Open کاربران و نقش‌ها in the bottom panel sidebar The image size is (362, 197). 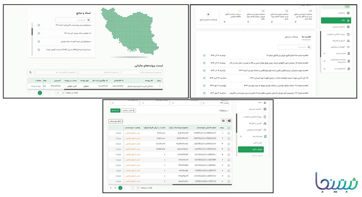click(x=257, y=123)
